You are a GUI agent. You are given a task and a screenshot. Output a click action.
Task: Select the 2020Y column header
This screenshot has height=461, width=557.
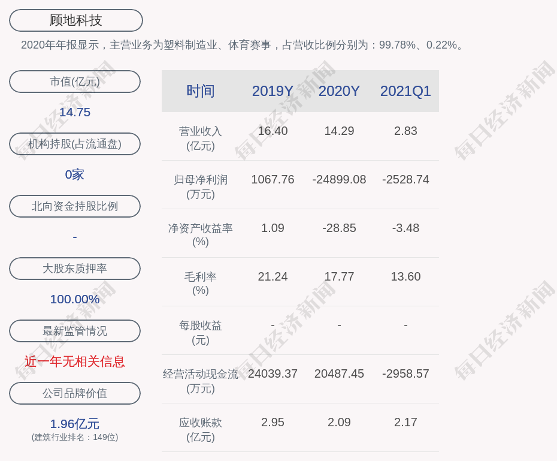click(339, 91)
